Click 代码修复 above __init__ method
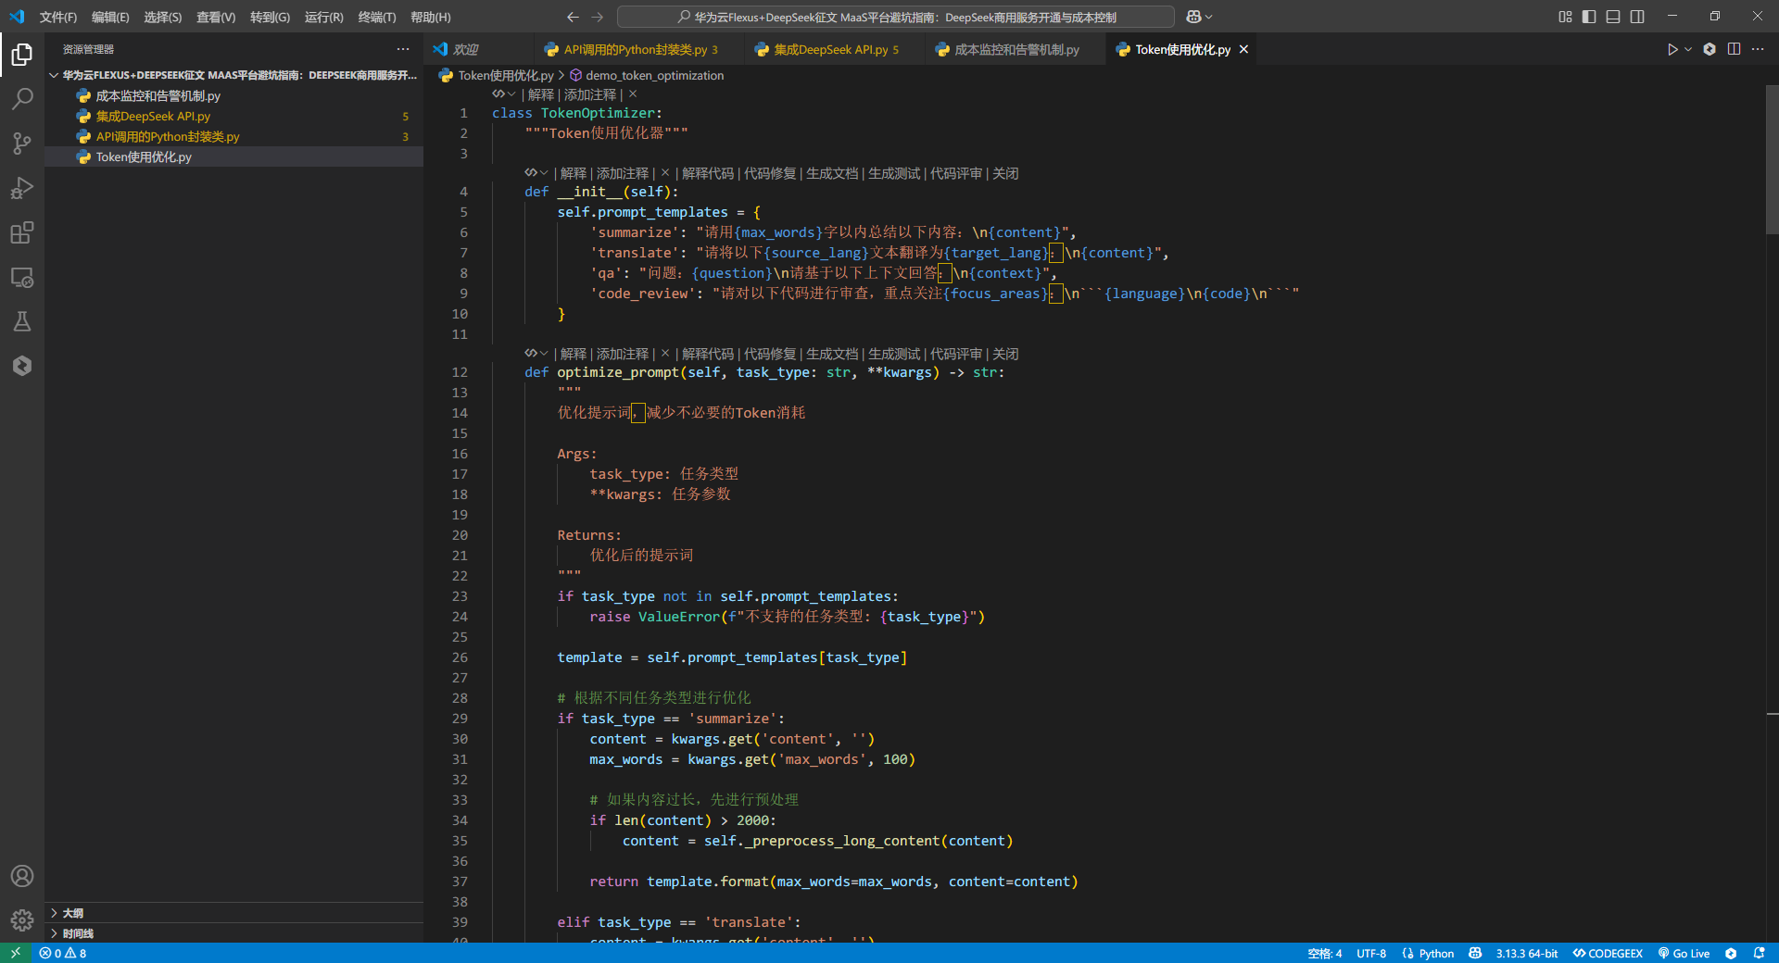 pyautogui.click(x=770, y=173)
